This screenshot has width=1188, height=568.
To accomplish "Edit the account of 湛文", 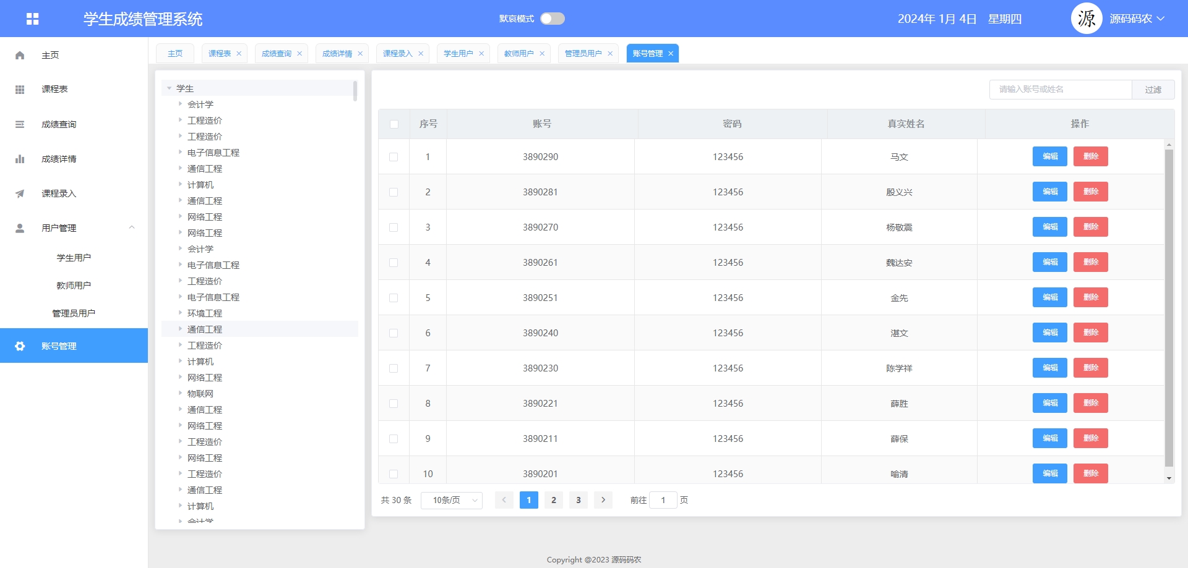I will click(x=1050, y=333).
